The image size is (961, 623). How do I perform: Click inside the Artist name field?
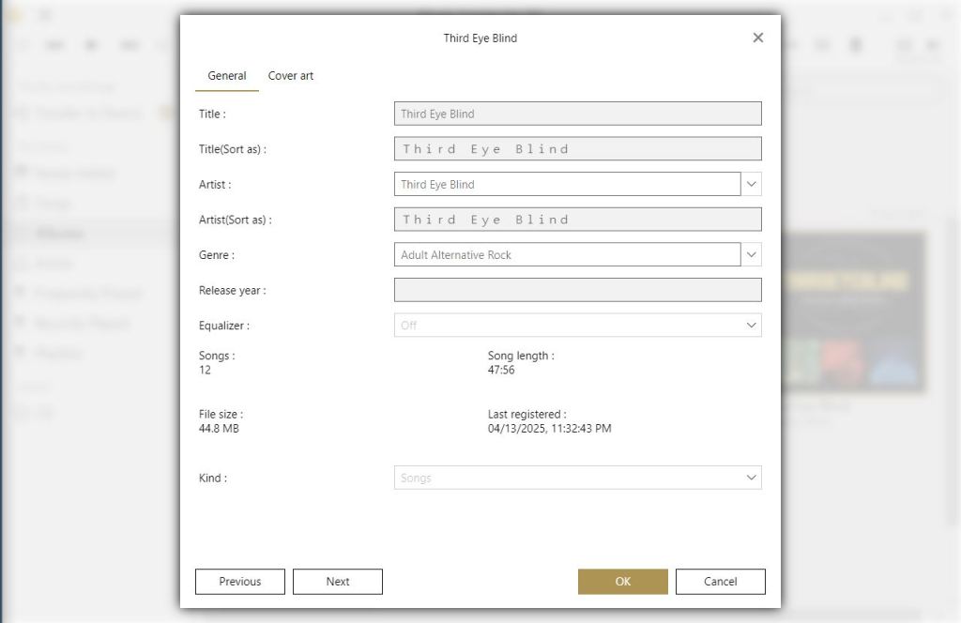(567, 185)
